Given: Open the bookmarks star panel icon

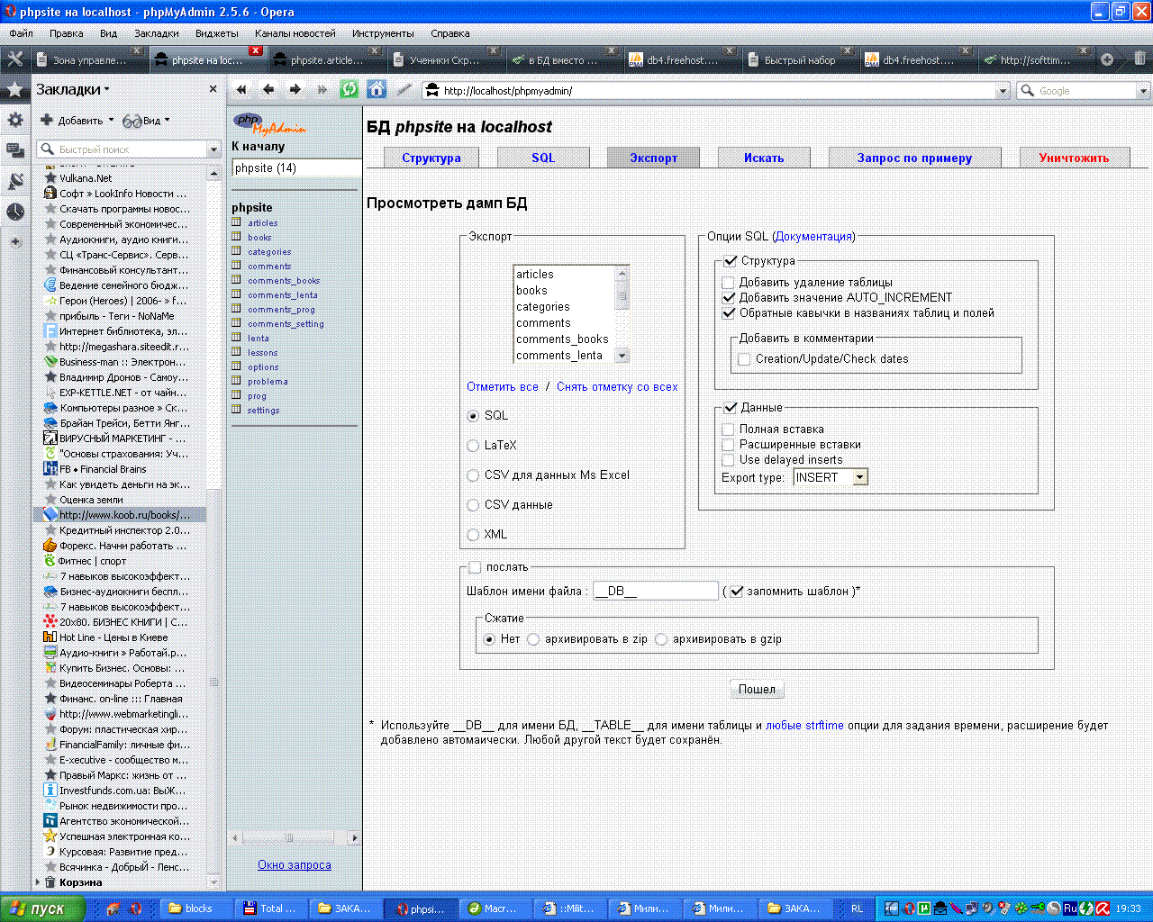Looking at the screenshot, I should coord(15,89).
